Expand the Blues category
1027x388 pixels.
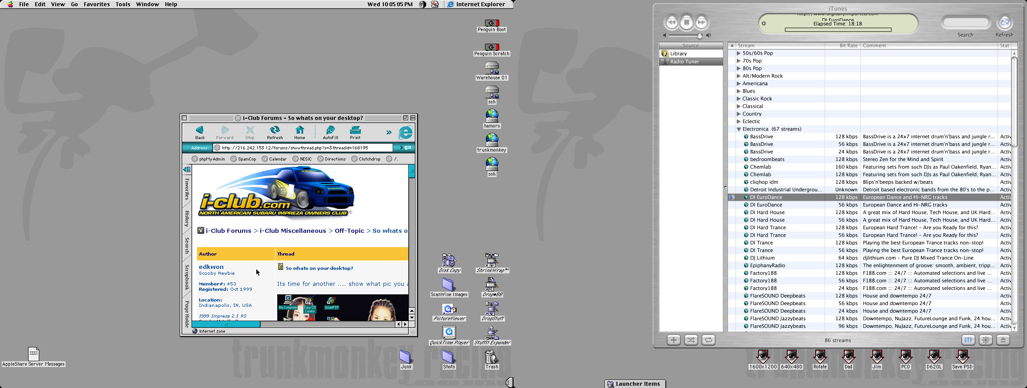coord(739,91)
